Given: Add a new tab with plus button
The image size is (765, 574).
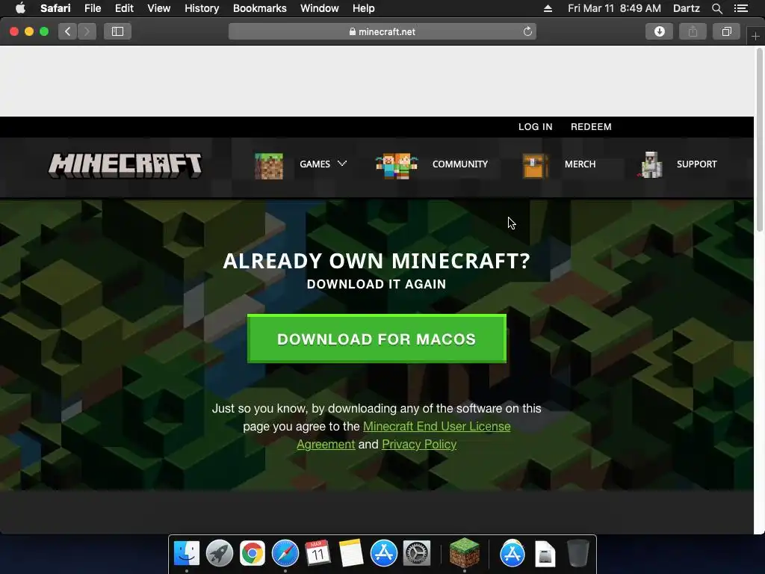Looking at the screenshot, I should [755, 37].
